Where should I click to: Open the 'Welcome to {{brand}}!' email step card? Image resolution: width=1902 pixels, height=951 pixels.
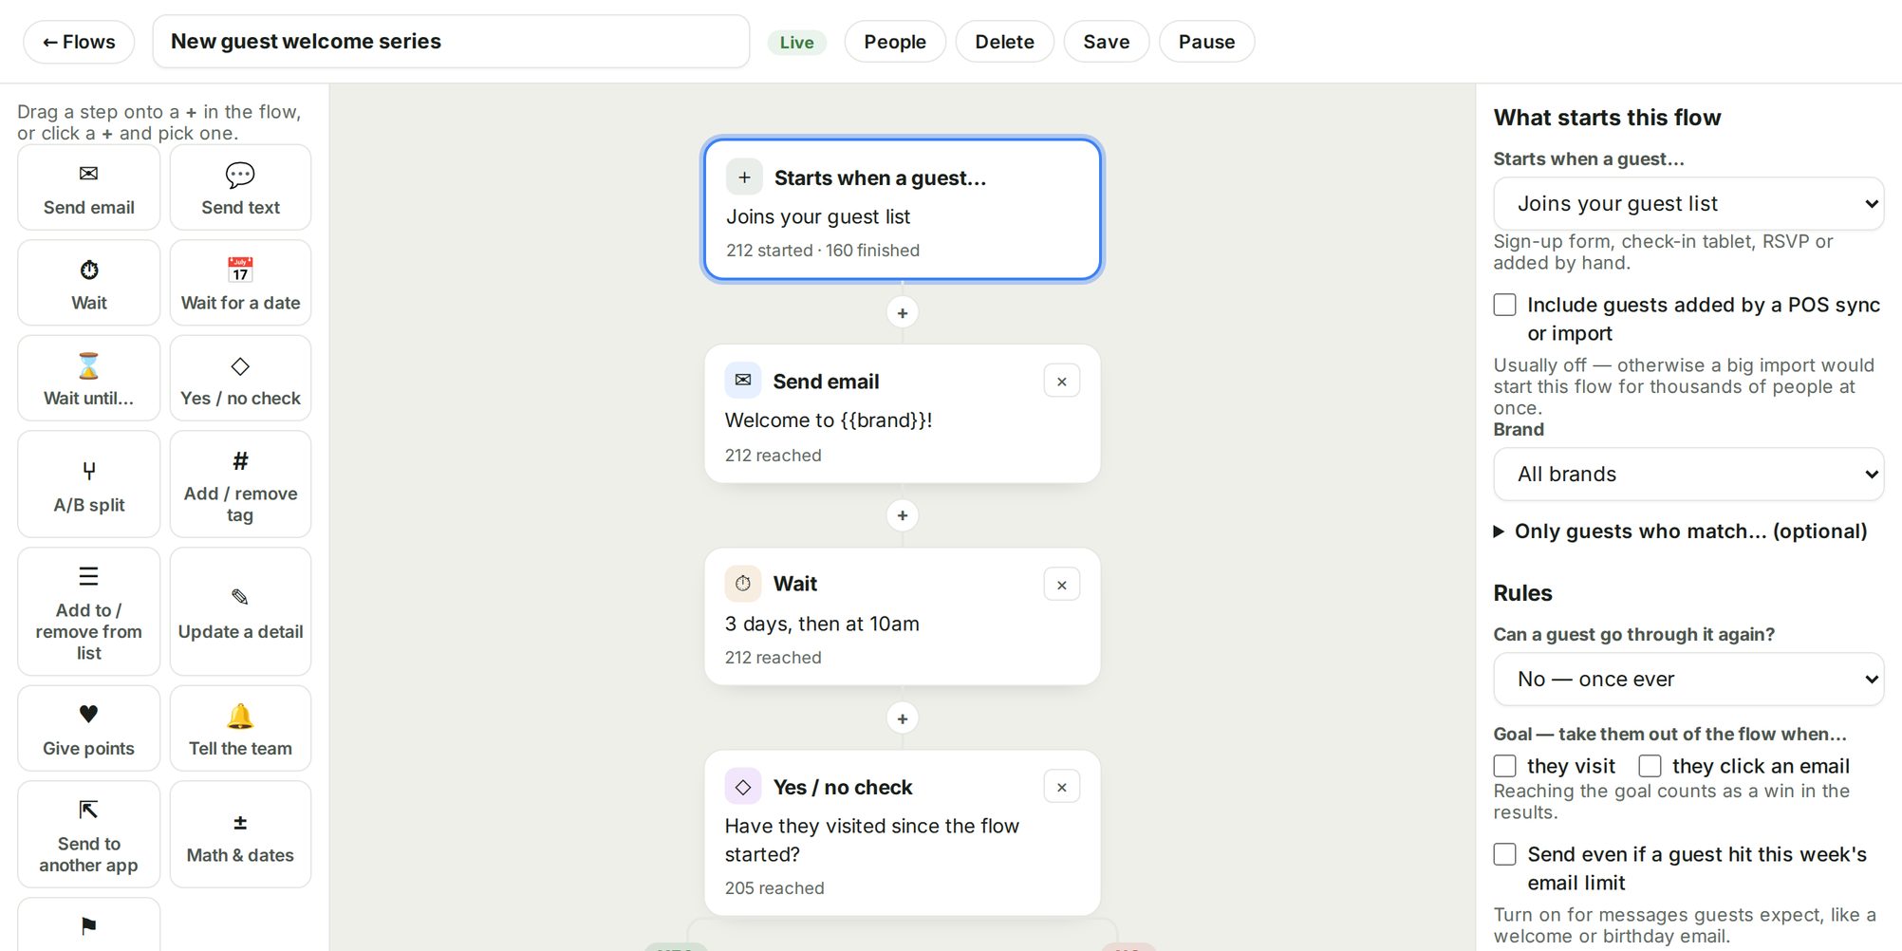click(902, 414)
